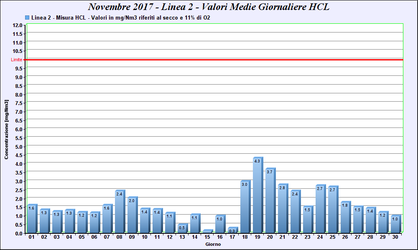
Task: Click the bar for day 24
Action: [321, 209]
